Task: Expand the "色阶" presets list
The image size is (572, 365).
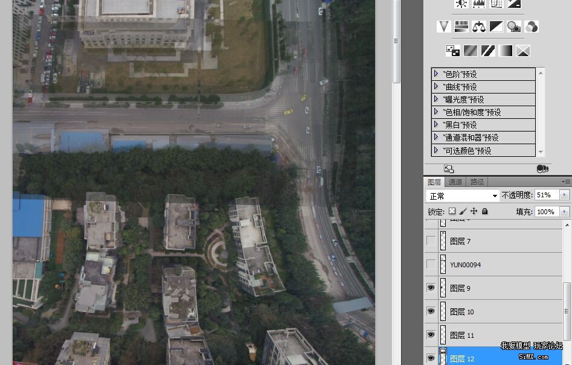Action: point(435,74)
